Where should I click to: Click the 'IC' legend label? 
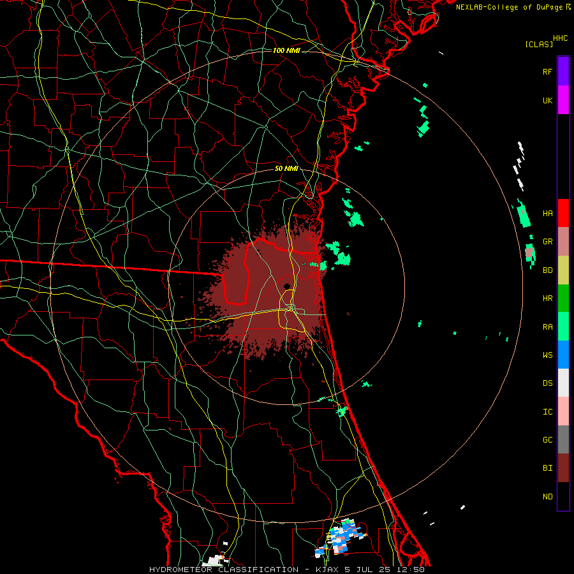(548, 412)
